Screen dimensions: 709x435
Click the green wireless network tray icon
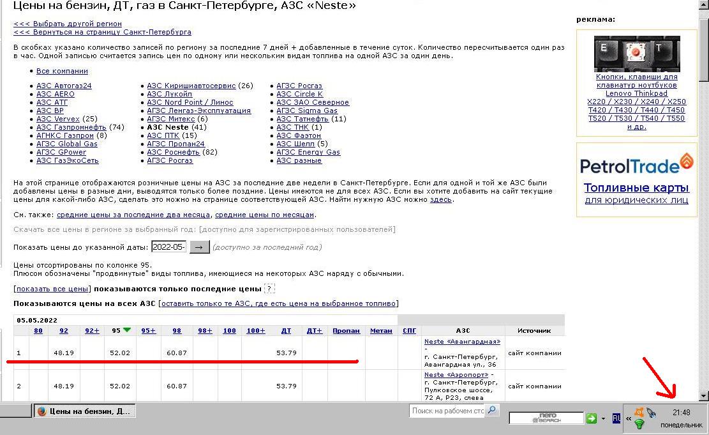[x=639, y=424]
